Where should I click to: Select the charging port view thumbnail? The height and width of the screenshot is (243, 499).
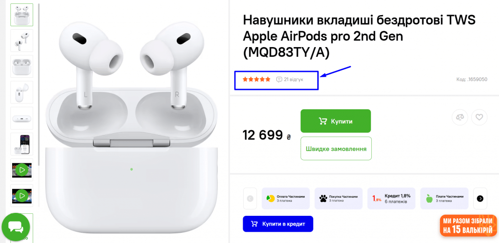point(21,118)
